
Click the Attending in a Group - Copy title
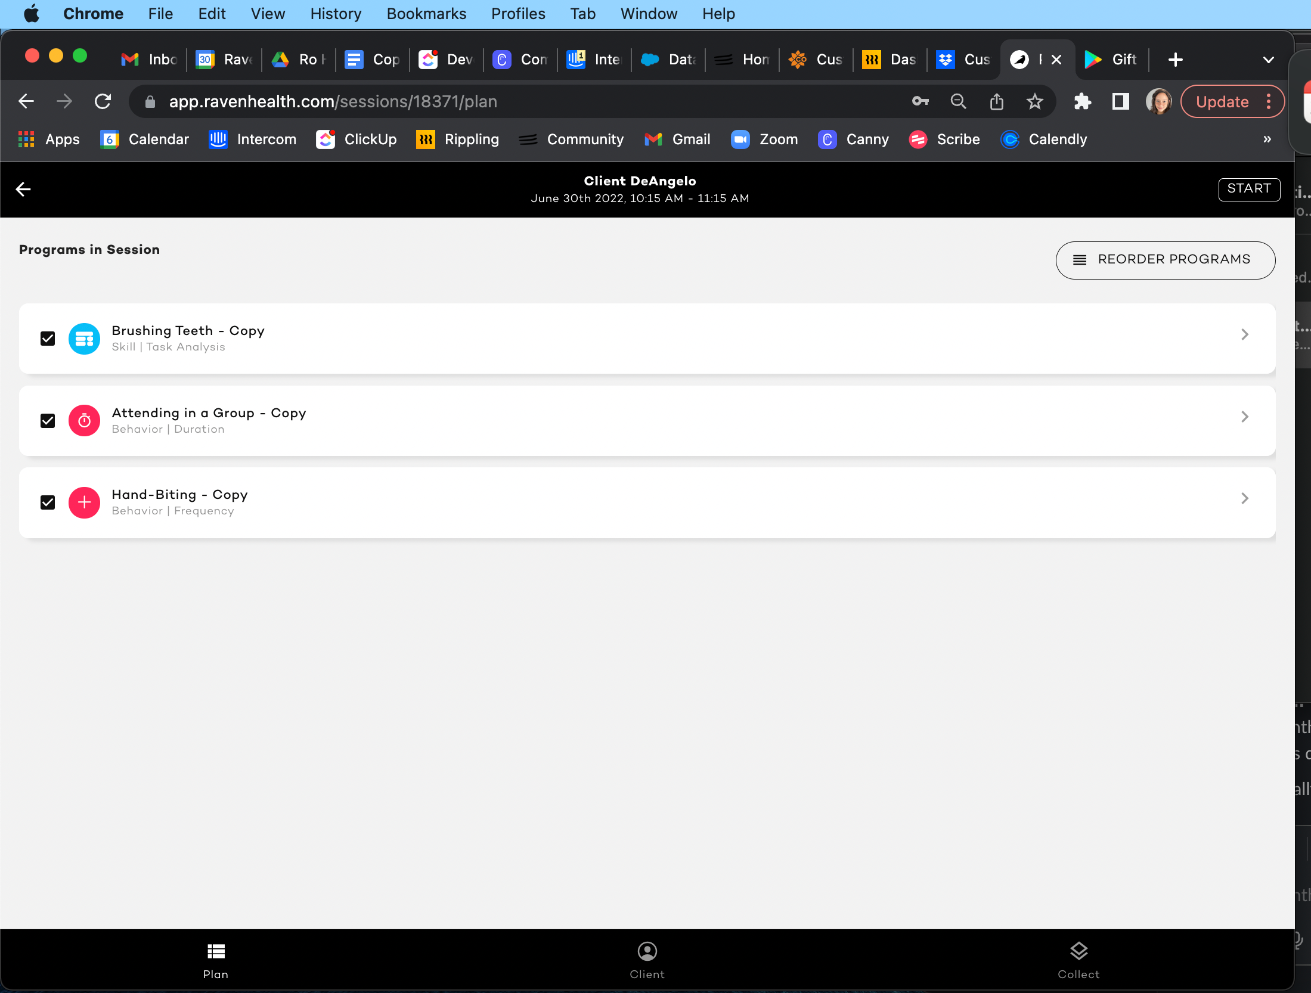coord(209,413)
